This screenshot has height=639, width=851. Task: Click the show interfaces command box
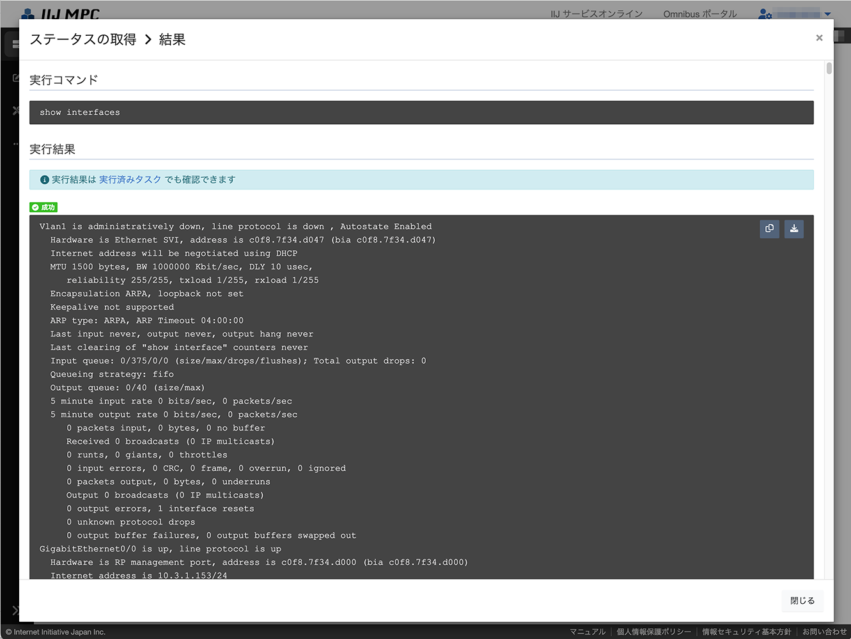[x=421, y=113]
